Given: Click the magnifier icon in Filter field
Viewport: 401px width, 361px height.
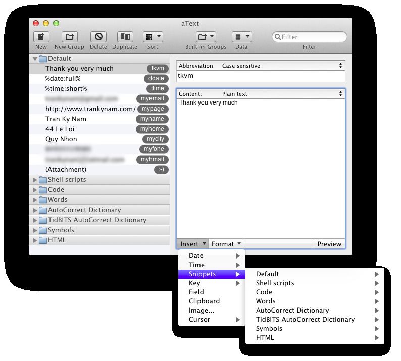Looking at the screenshot, I should (x=277, y=37).
